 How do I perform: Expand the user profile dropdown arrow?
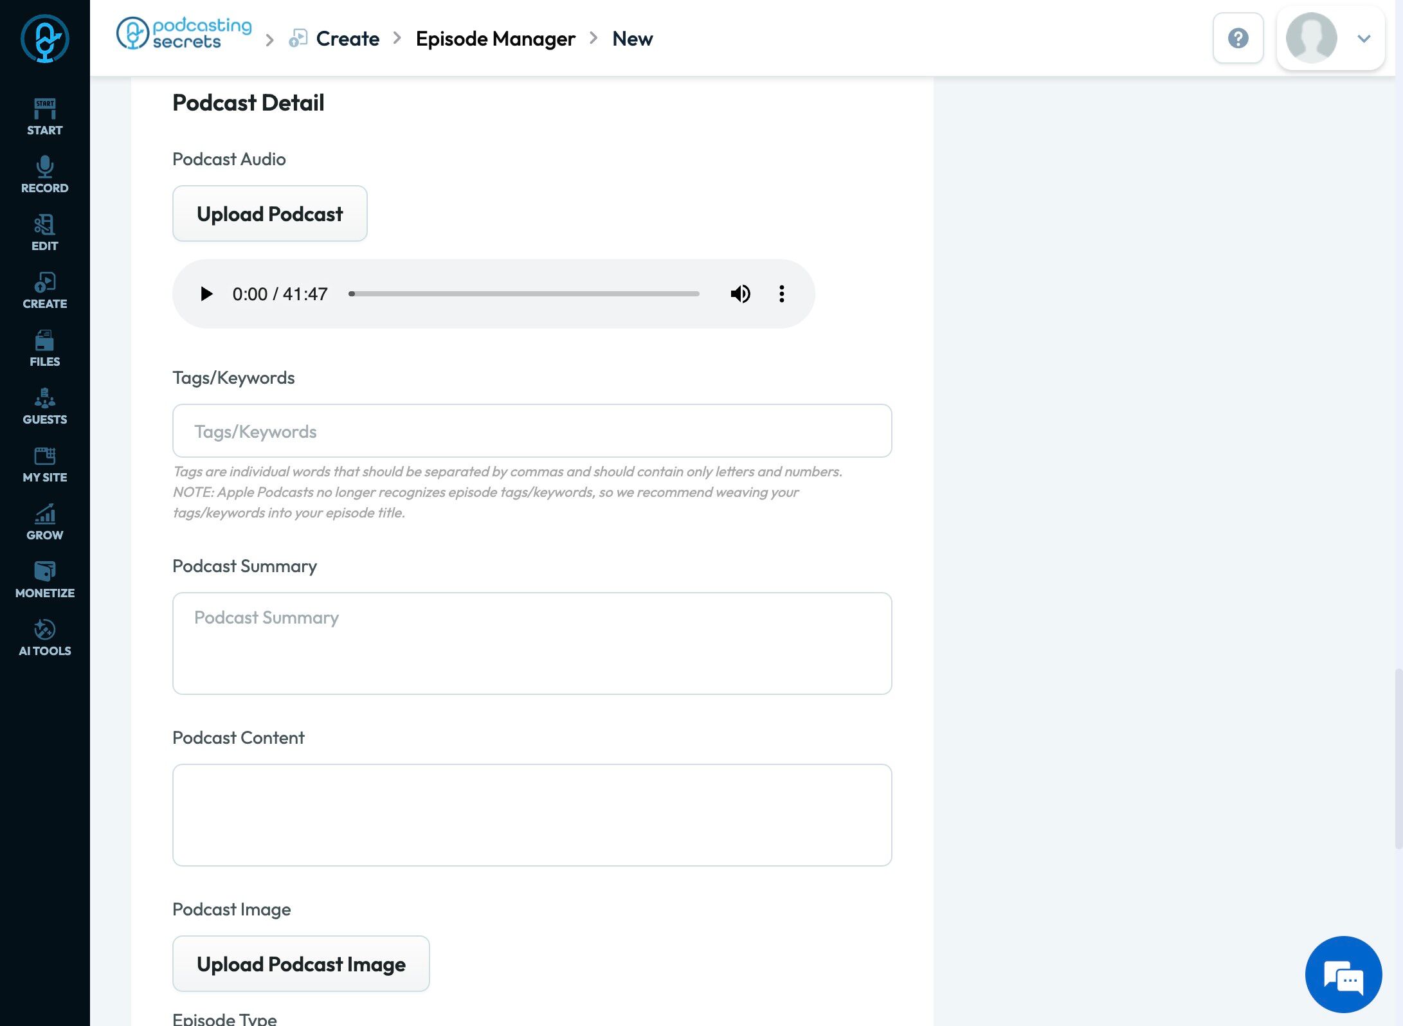[x=1363, y=39]
